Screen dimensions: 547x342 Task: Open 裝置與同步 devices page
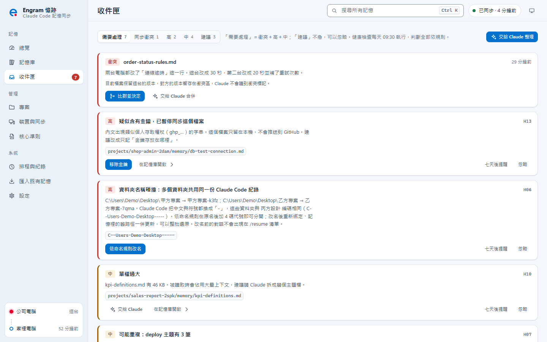tap(44, 122)
